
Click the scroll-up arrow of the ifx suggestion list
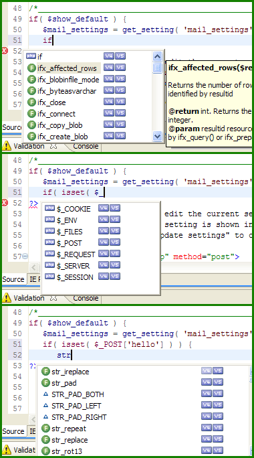157,56
